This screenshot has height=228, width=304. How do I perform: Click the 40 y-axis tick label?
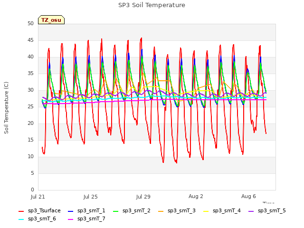(x=30, y=57)
